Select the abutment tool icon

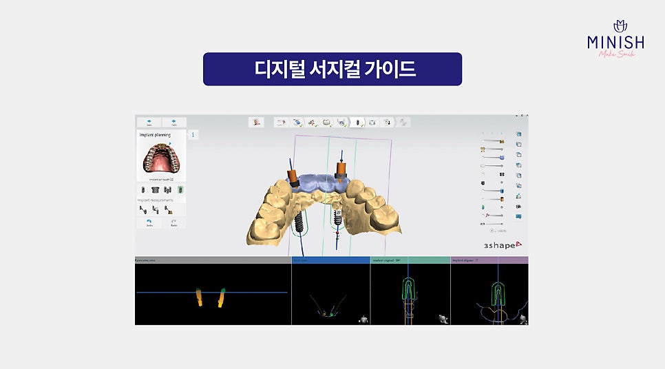point(155,189)
